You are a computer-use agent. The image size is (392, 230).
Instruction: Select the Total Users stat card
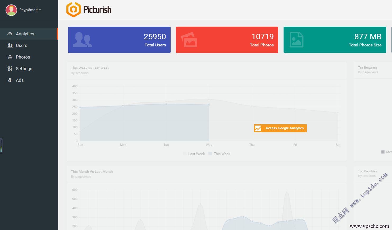pyautogui.click(x=119, y=40)
